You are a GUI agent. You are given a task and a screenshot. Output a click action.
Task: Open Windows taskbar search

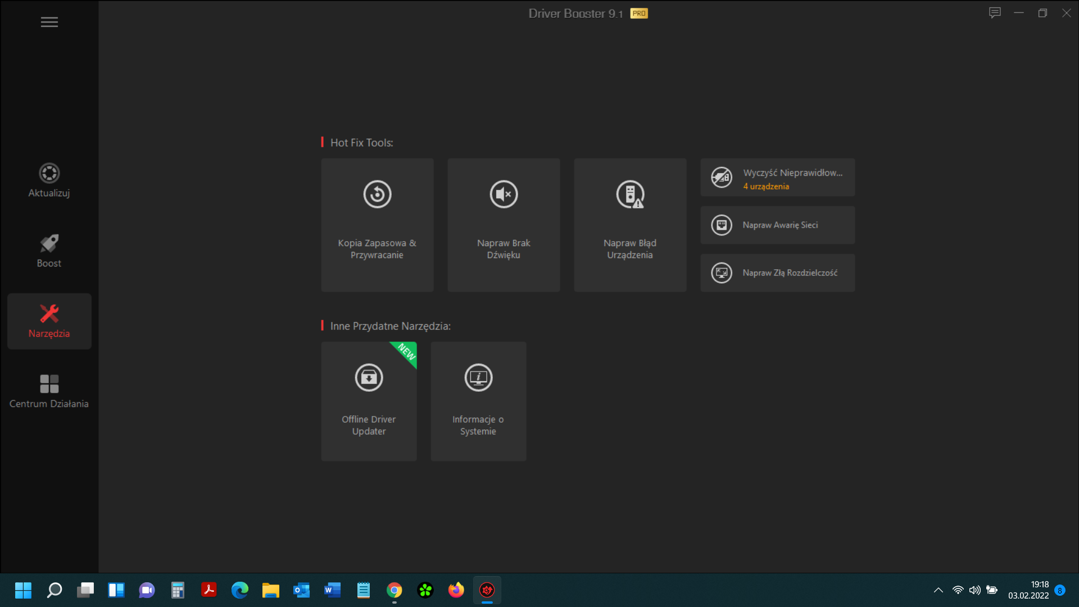(x=55, y=590)
